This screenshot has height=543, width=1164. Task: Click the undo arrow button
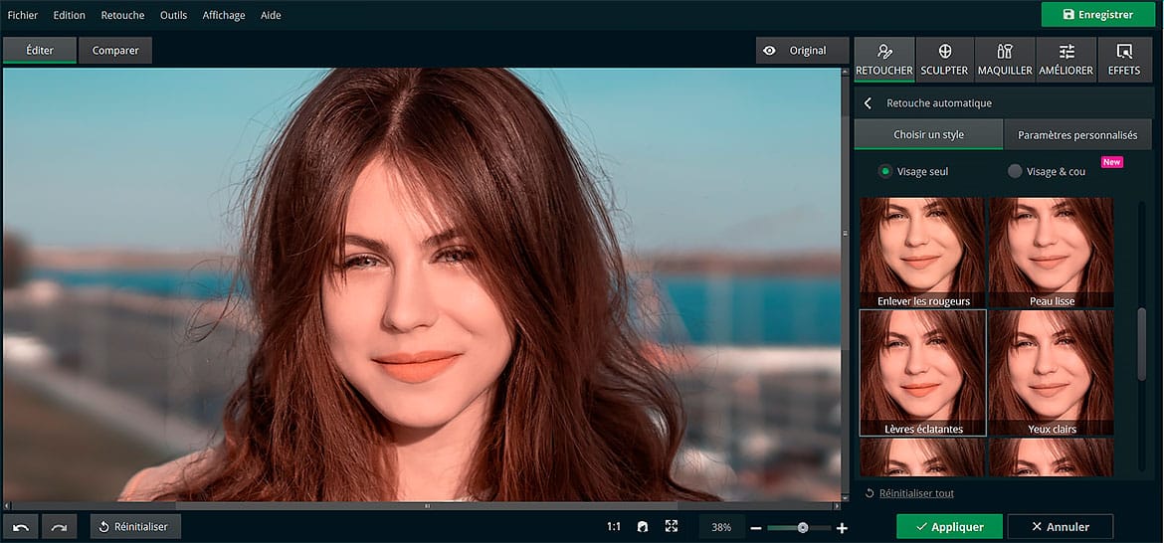21,527
